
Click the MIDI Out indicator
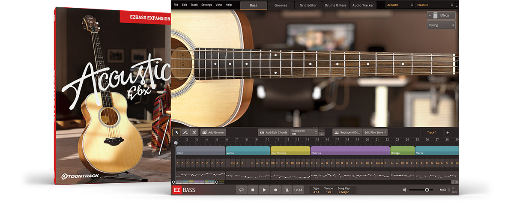click(x=454, y=192)
